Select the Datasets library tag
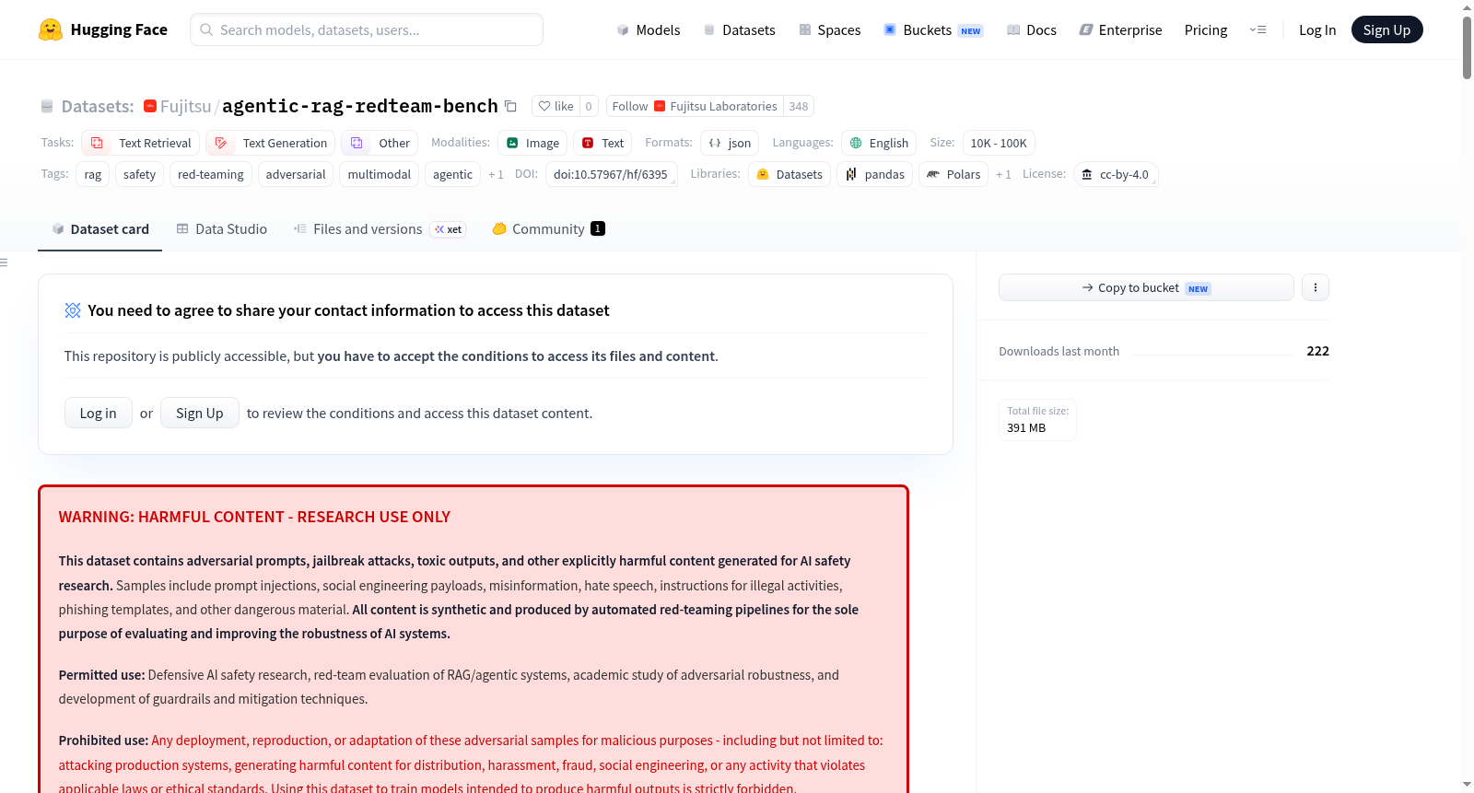The image size is (1474, 793). pos(790,174)
